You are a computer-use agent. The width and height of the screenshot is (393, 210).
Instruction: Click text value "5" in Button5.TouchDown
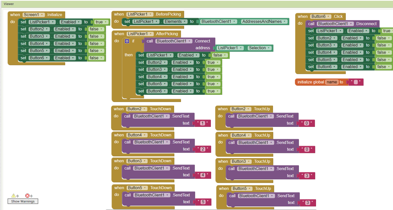coord(203,202)
